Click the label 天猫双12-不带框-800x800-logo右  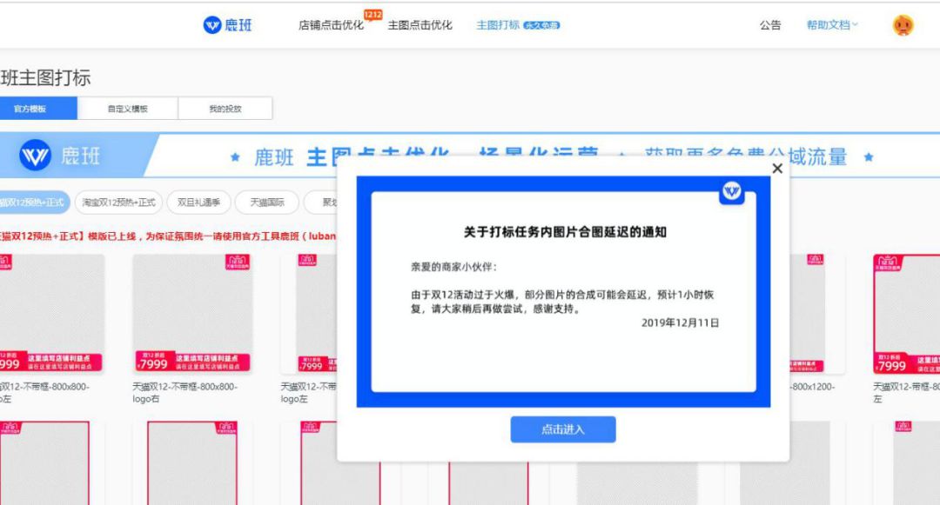[185, 393]
